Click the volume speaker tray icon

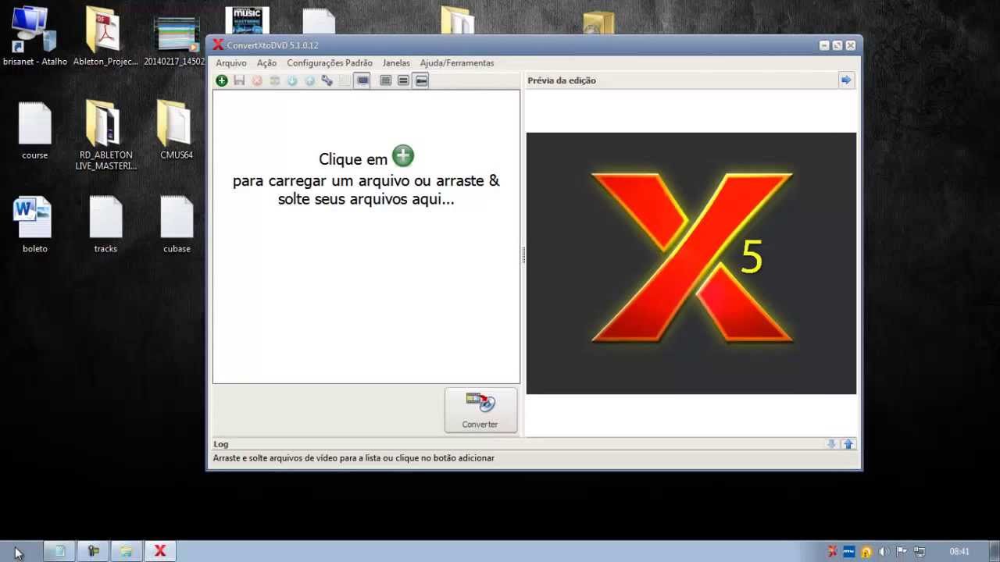coord(884,551)
